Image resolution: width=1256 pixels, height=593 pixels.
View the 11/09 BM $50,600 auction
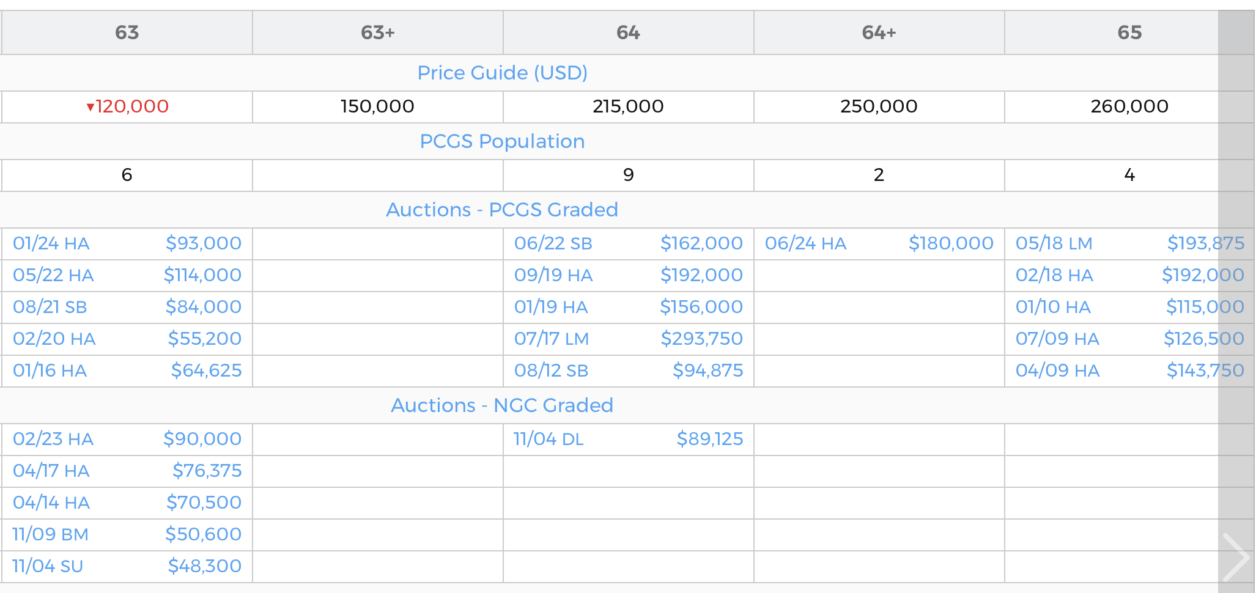[x=127, y=534]
